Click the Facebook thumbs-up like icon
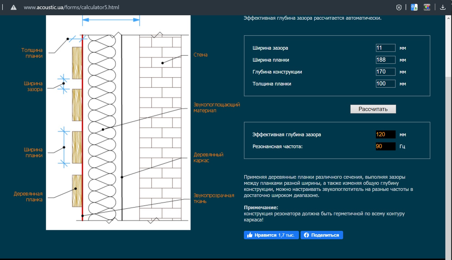 tap(250, 235)
